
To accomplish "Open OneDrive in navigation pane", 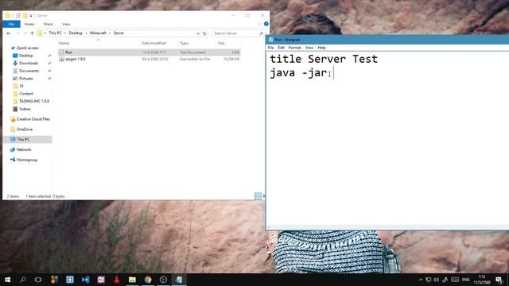I will point(25,129).
